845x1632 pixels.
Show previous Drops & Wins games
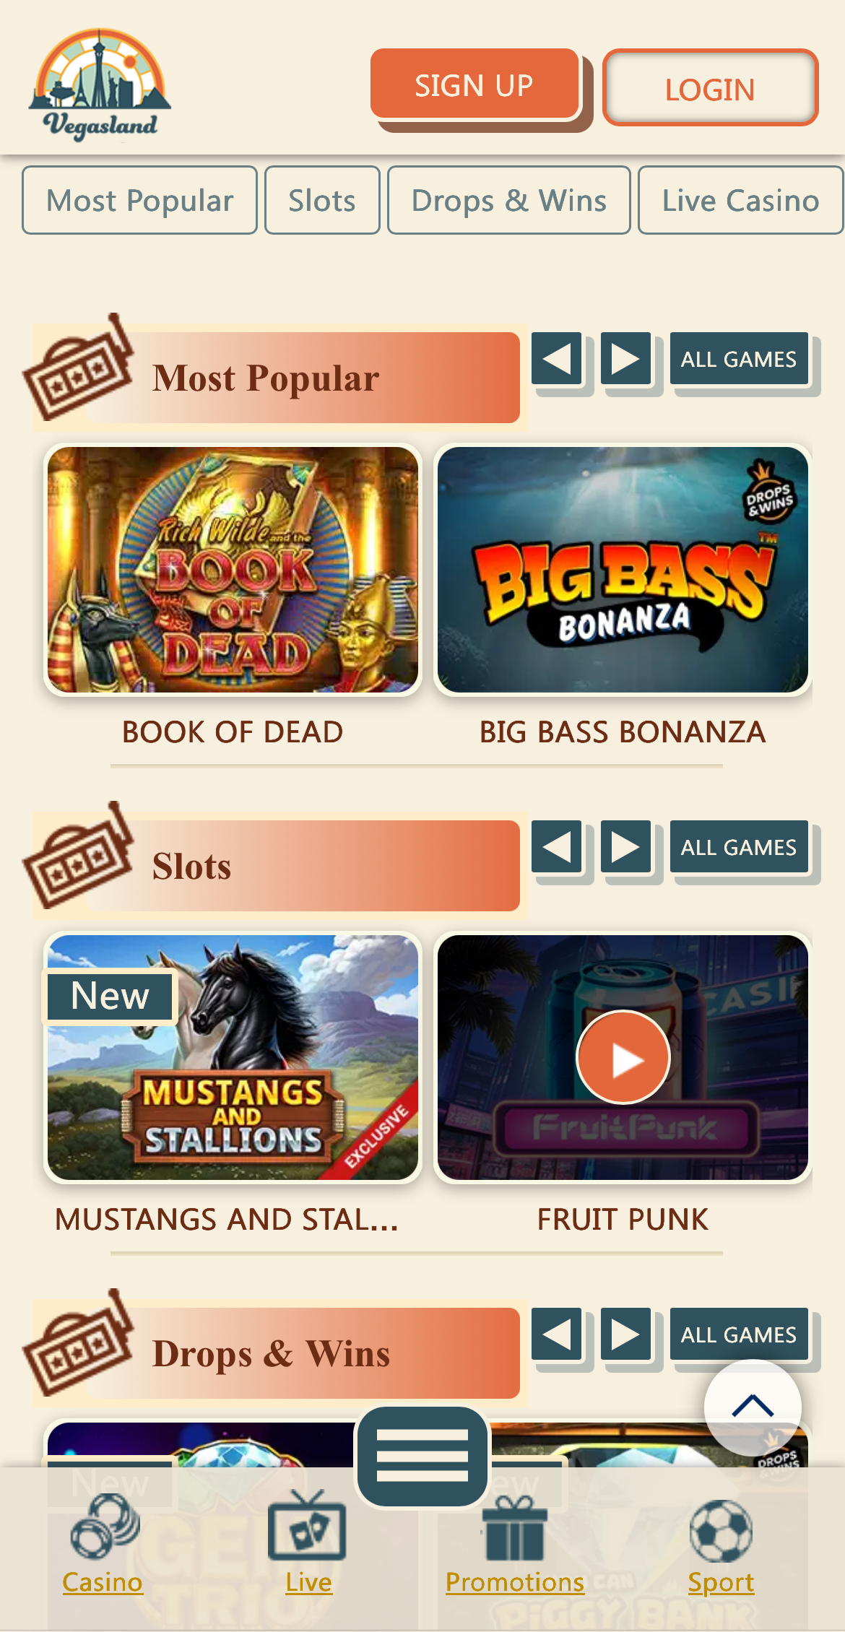[x=557, y=1334]
